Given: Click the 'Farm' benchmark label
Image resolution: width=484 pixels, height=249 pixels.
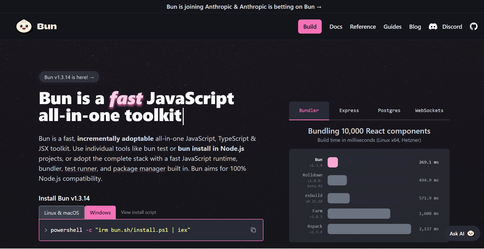Looking at the screenshot, I should coord(317,211).
